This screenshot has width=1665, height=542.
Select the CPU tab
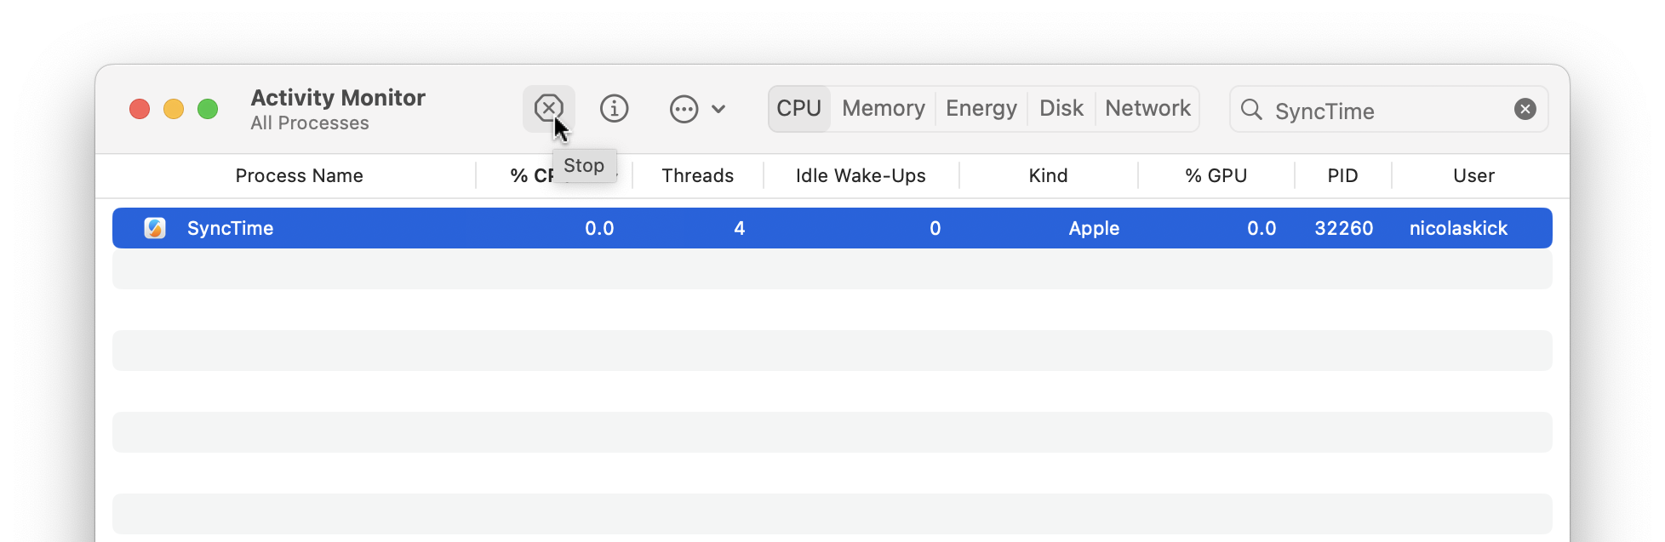coord(798,109)
